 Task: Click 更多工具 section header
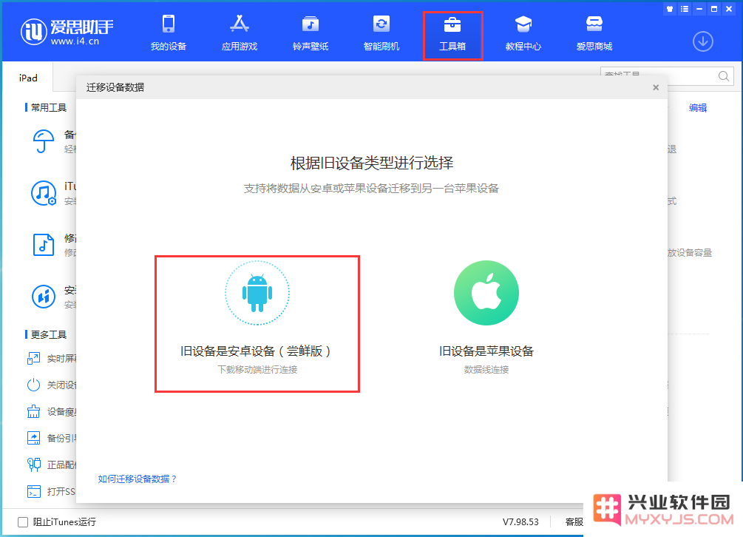[x=48, y=334]
